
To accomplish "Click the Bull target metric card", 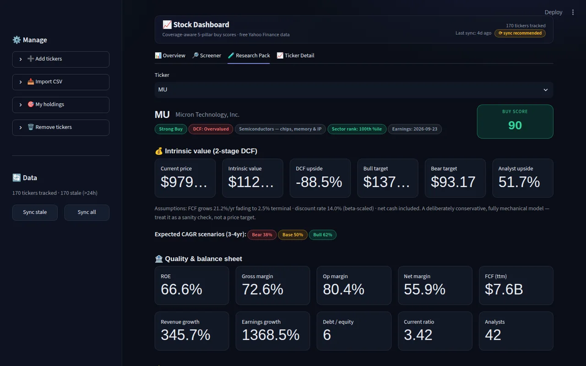I will (x=388, y=178).
